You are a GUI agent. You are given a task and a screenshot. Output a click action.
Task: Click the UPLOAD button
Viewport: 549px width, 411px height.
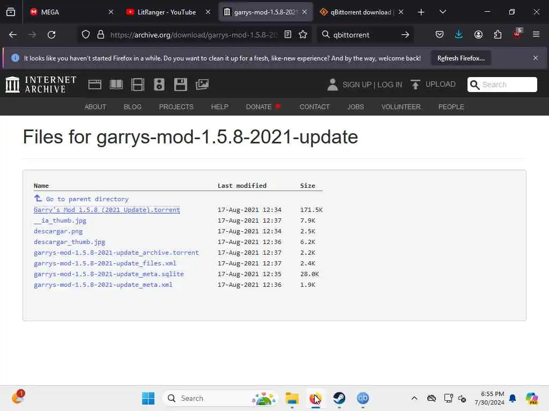click(x=433, y=85)
